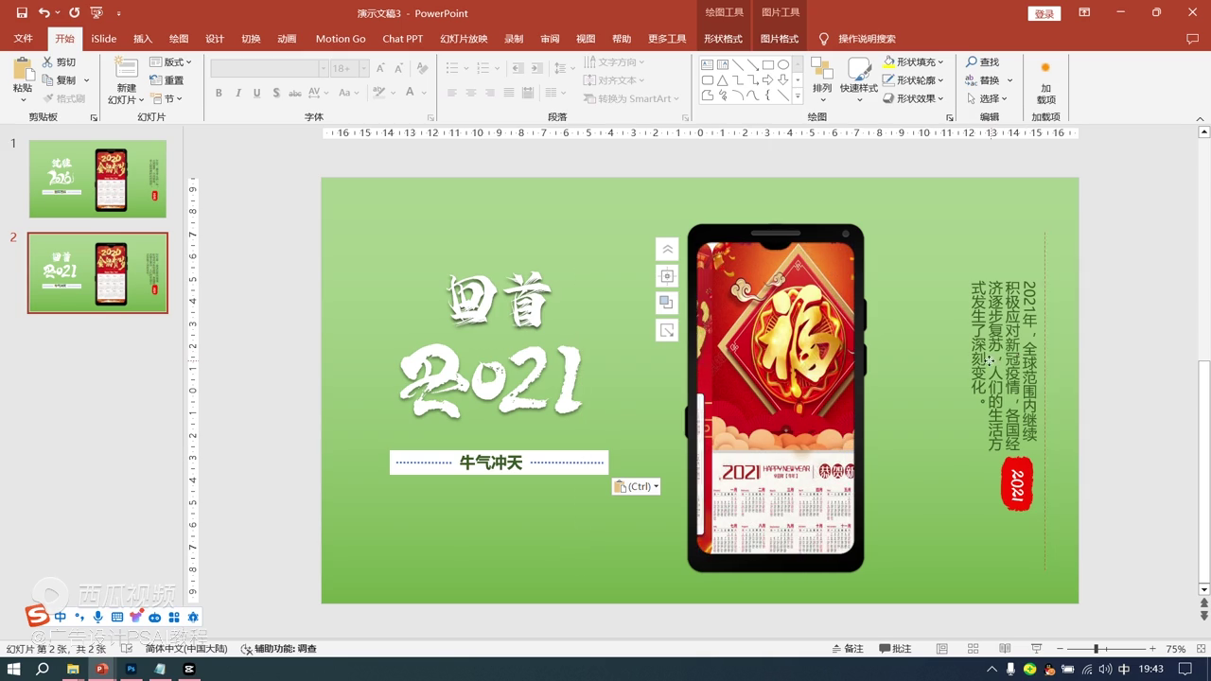This screenshot has width=1211, height=681.
Task: Toggle the Notes (备注) pane
Action: coord(848,649)
